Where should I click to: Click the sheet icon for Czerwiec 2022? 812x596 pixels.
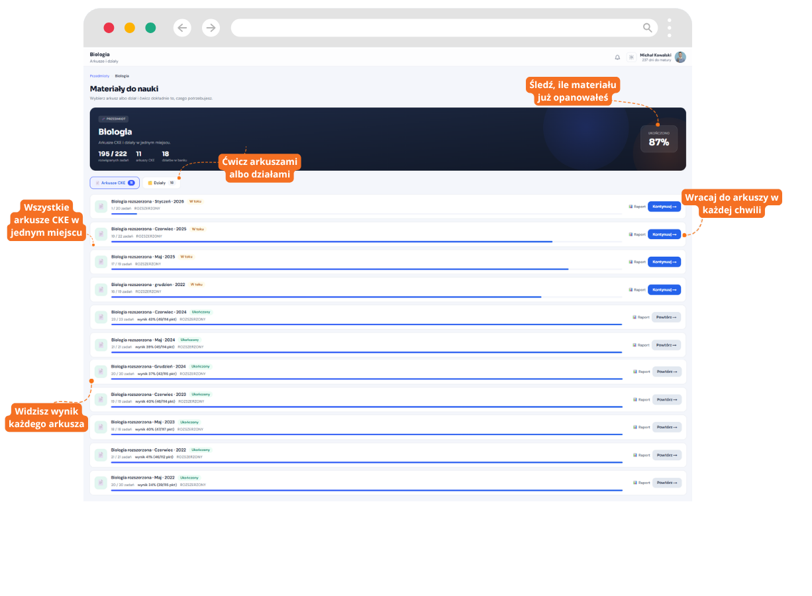click(101, 456)
